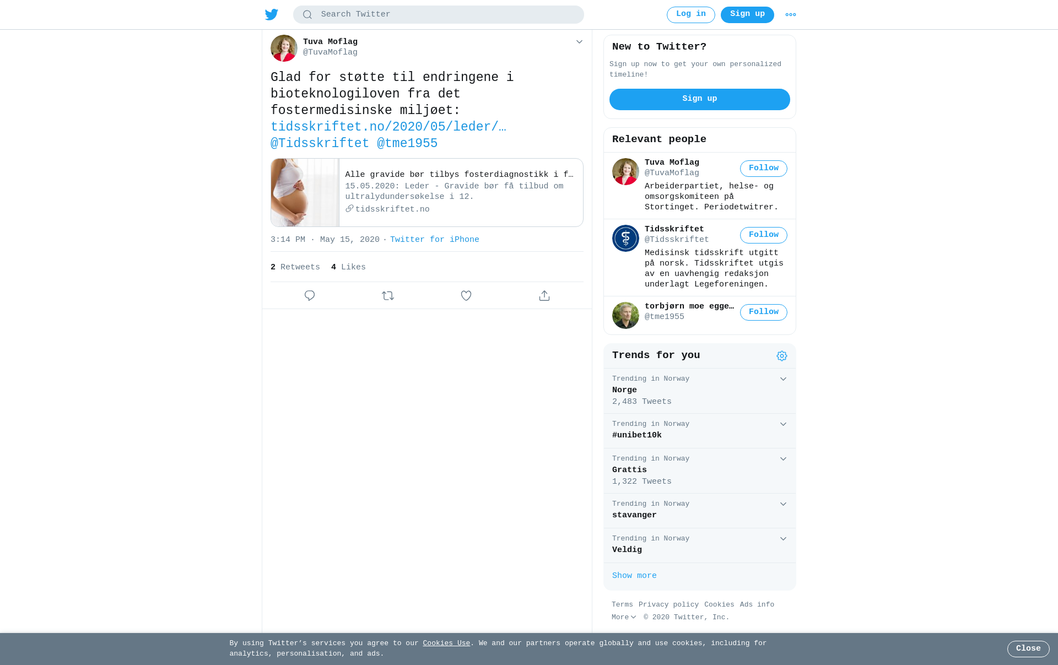Retweet the tweet using retweet icon
1058x665 pixels.
[x=388, y=296]
